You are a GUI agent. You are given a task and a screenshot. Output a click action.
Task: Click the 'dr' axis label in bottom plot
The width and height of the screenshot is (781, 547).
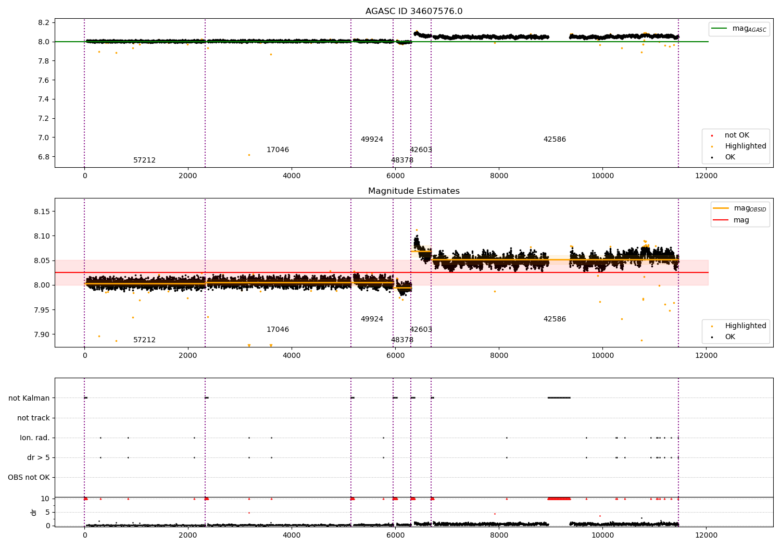[34, 512]
